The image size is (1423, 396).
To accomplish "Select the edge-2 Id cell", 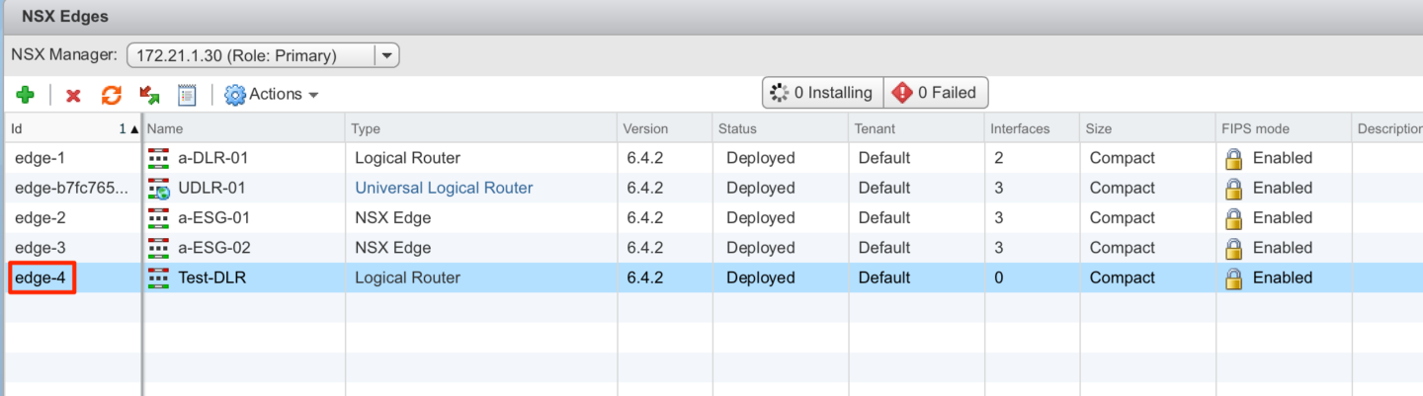I will tap(73, 217).
